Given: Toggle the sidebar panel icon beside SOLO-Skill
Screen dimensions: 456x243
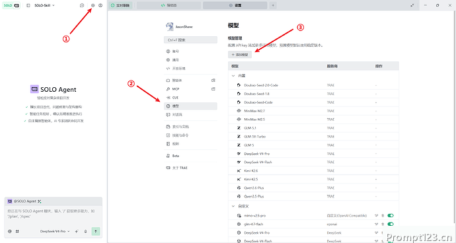Looking at the screenshot, I should (28, 5).
